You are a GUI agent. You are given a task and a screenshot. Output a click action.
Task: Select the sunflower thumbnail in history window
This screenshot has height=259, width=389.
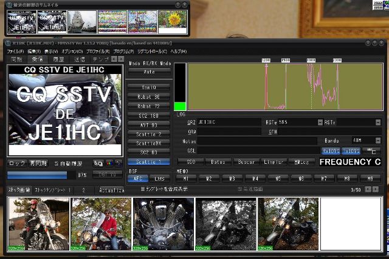[172, 22]
